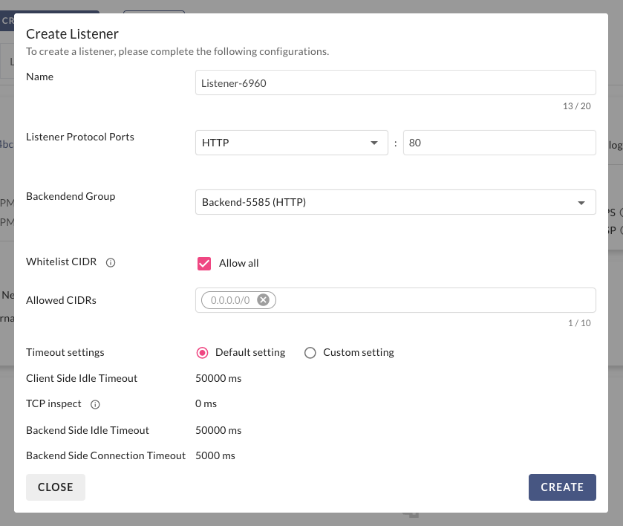Screen dimensions: 623x526
Task: Click the "Custom setting" label text
Action: [x=359, y=353]
